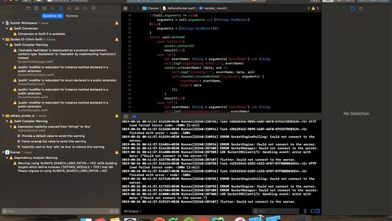392x221 pixels.
Task: Select 'Force-unwrap the value' fix-it
Action: [x=54, y=142]
